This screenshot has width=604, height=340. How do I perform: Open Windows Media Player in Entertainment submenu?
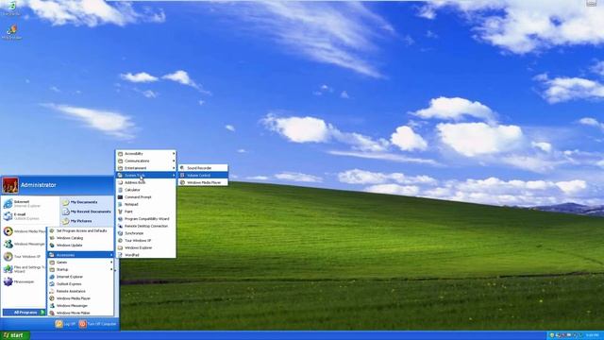point(203,182)
